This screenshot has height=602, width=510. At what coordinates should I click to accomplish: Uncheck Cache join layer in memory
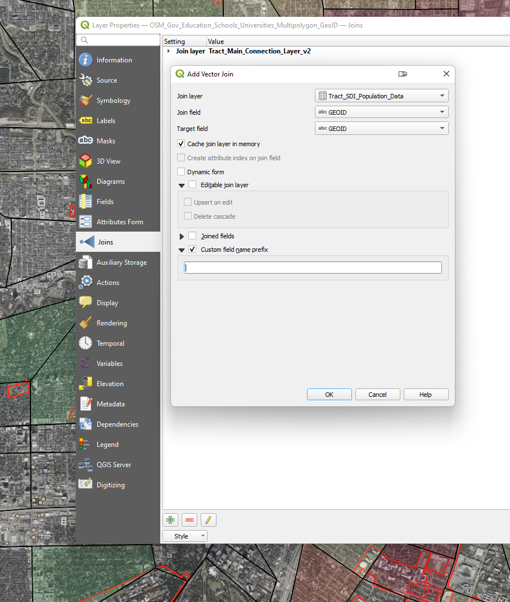(x=181, y=143)
